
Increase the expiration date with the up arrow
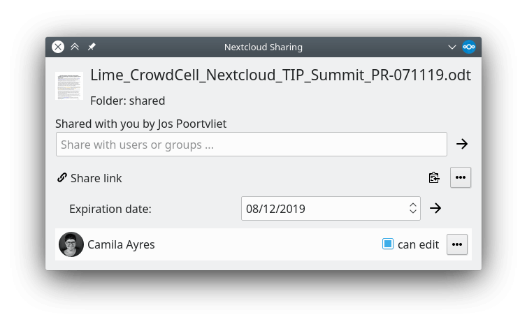click(413, 205)
